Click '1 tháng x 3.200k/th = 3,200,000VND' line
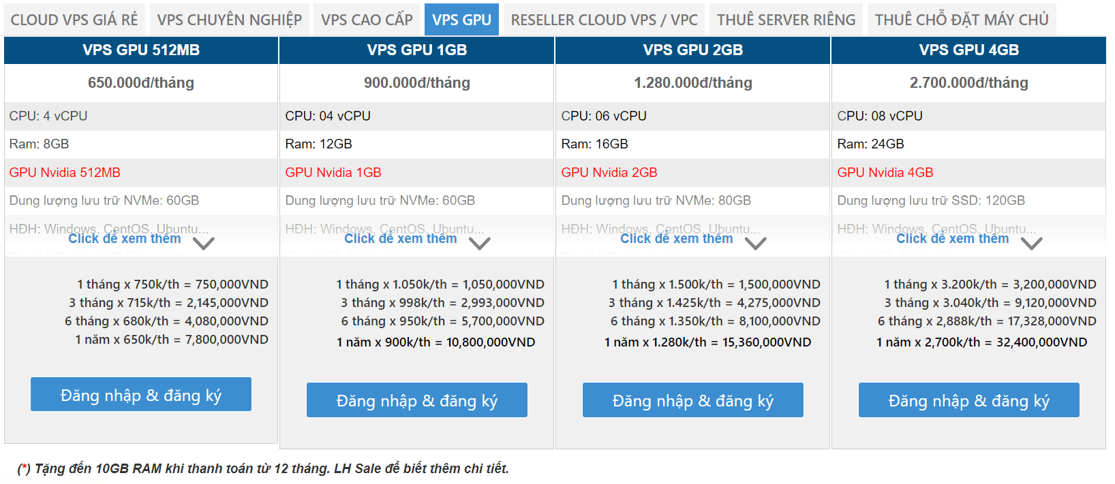The image size is (1115, 484). point(990,285)
